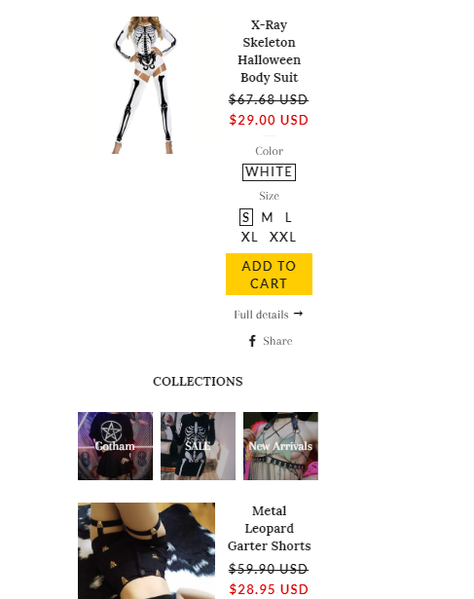Image resolution: width=474 pixels, height=599 pixels.
Task: Click the Facebook share icon
Action: pos(252,341)
